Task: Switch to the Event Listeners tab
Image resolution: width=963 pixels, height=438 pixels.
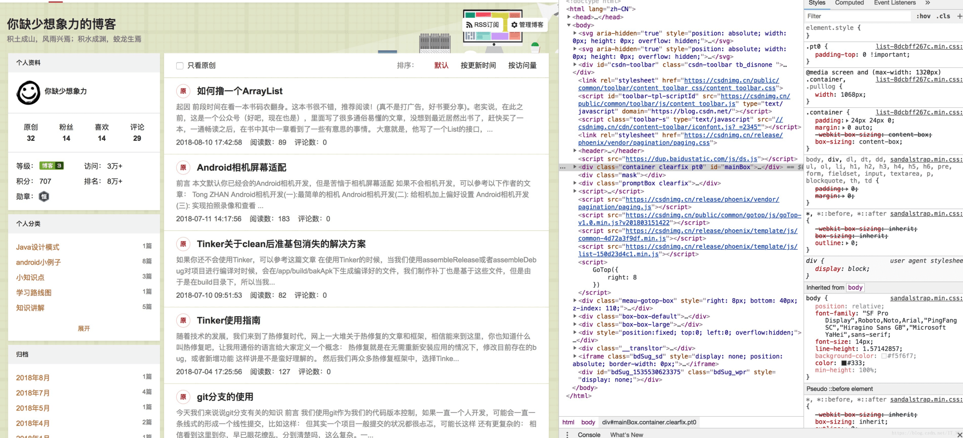Action: tap(895, 3)
